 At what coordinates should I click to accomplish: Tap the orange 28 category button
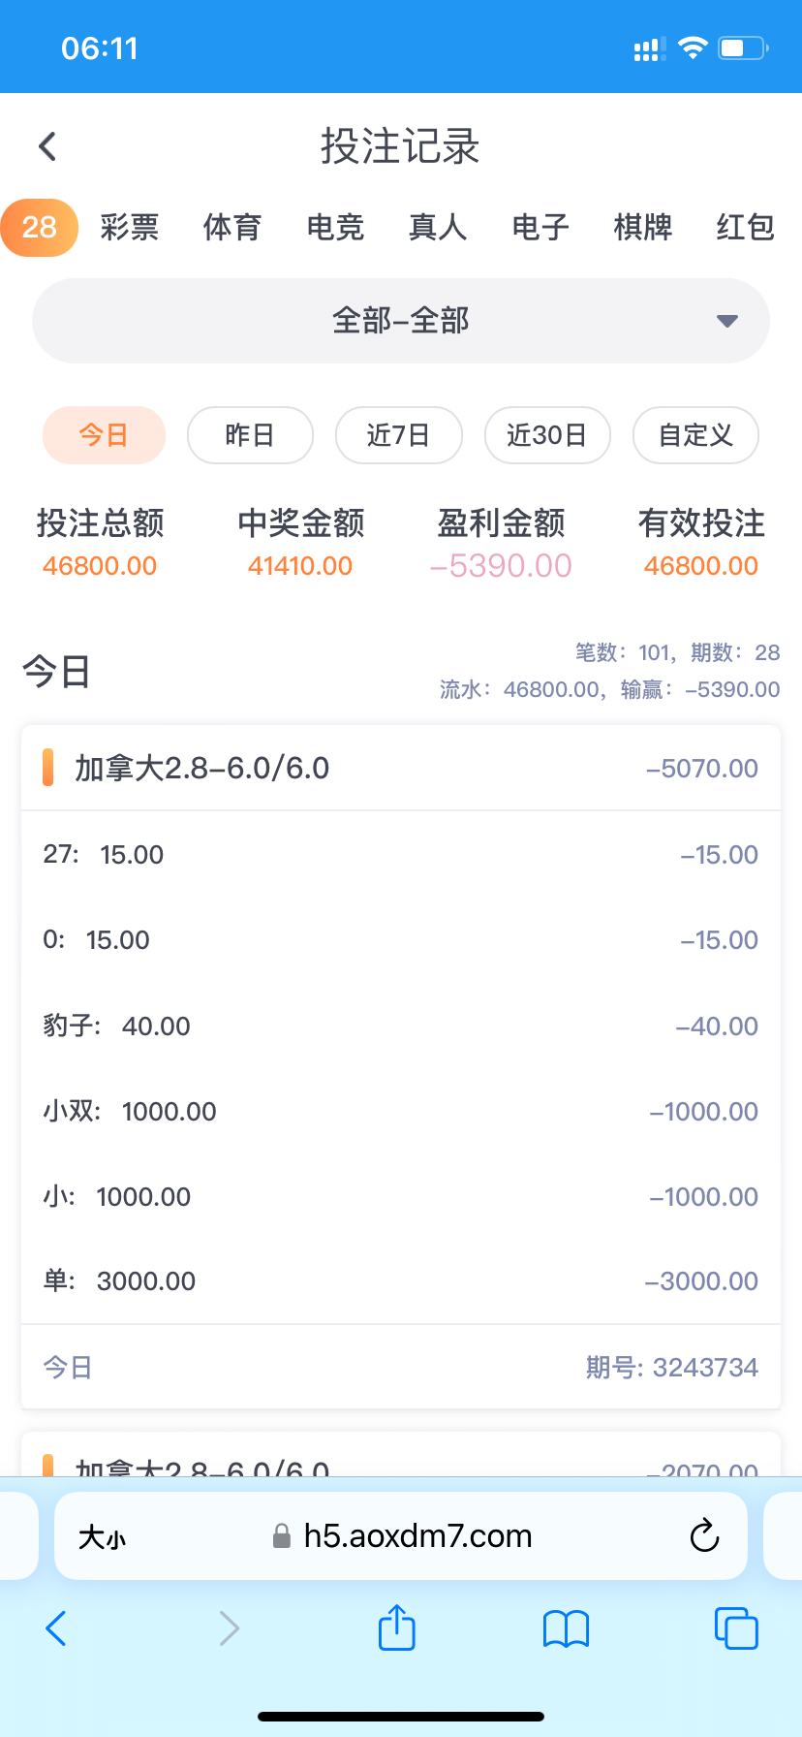40,228
